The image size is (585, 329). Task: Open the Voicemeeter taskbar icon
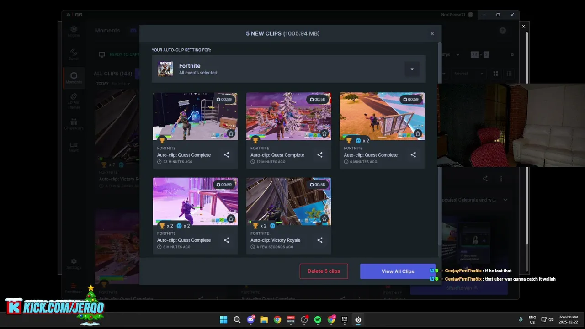tap(291, 319)
